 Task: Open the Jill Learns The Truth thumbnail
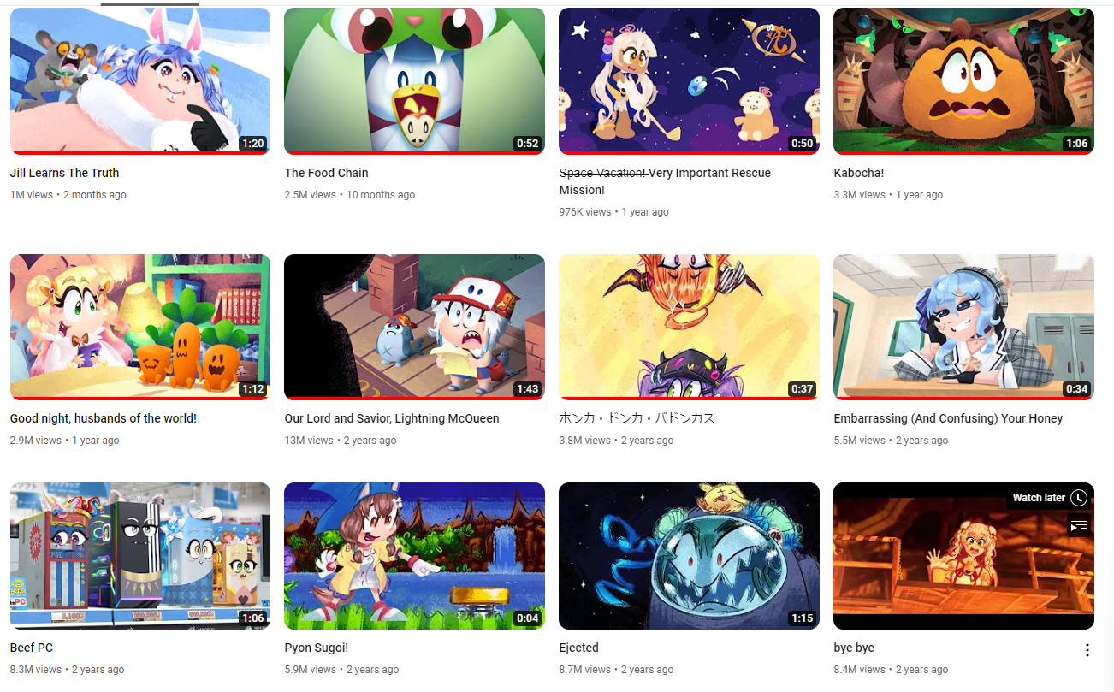(140, 81)
